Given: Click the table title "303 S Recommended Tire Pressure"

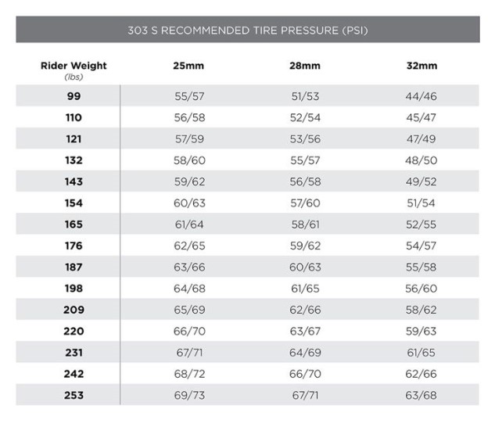Looking at the screenshot, I should 247,30.
